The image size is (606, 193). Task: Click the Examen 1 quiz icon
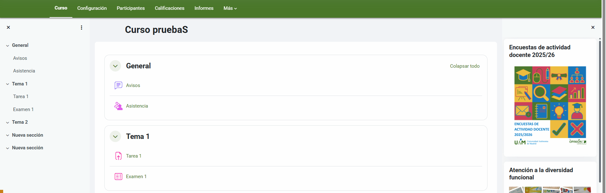click(x=118, y=177)
